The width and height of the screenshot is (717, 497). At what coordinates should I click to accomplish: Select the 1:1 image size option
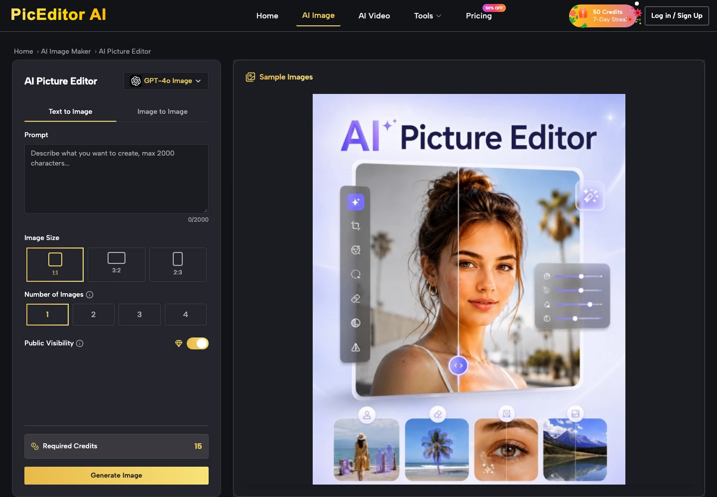pos(55,265)
